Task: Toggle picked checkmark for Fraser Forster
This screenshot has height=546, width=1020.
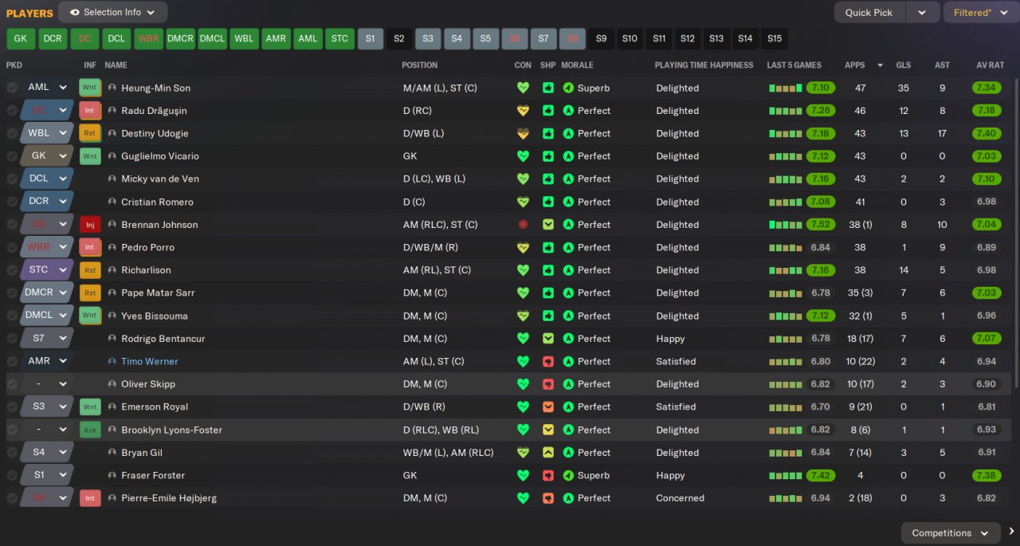Action: point(12,475)
